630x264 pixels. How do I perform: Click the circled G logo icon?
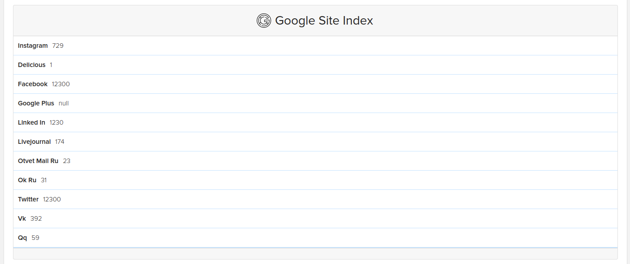click(264, 20)
